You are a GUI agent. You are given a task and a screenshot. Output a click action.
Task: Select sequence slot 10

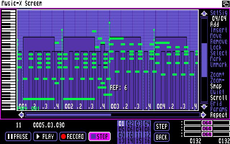click(130, 135)
